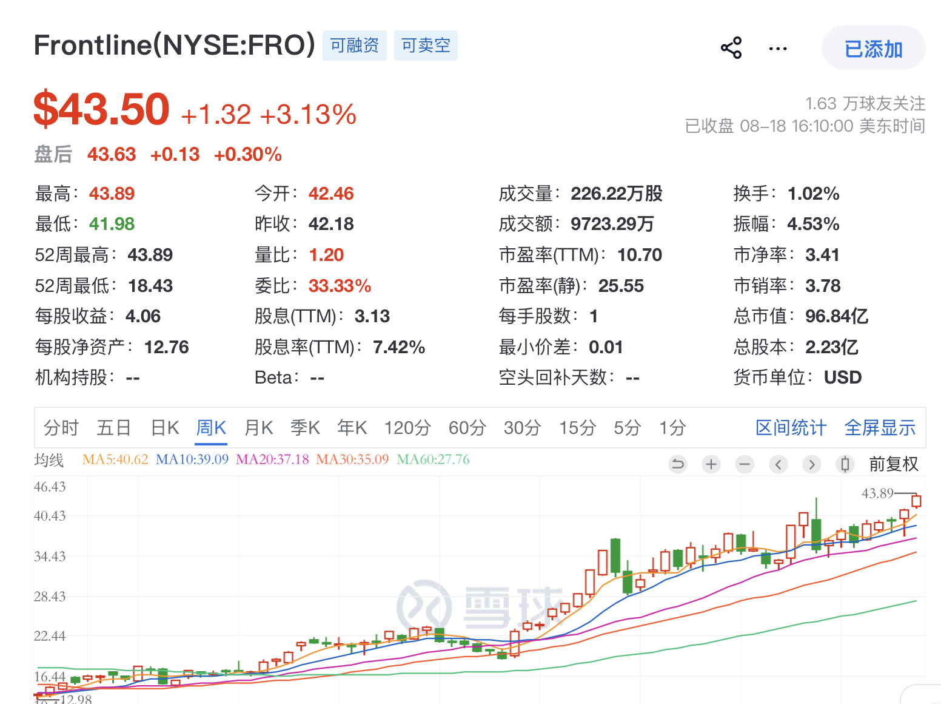Screen dimensions: 941x704
Task: Switch to the 五日 chart tab
Action: coord(114,428)
